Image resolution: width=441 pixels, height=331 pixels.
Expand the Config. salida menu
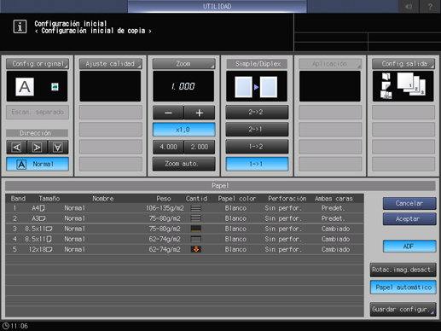pos(403,64)
